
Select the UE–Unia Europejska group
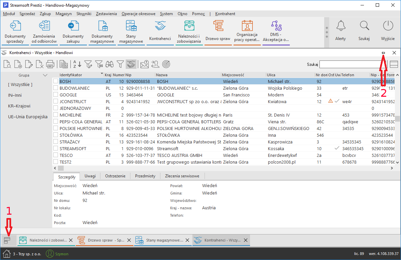(x=28, y=117)
